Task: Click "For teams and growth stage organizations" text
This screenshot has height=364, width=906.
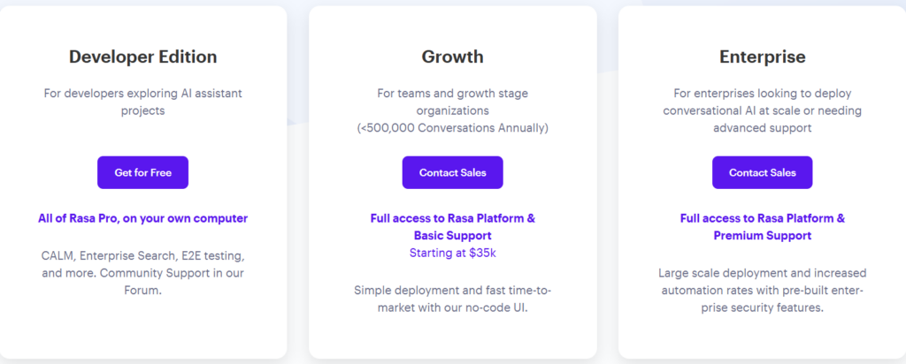Action: 452,102
